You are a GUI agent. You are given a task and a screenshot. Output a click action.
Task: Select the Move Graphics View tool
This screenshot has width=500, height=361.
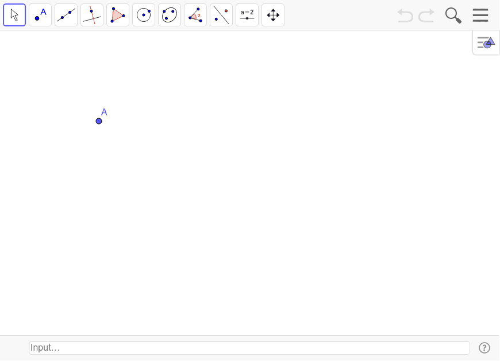point(273,15)
